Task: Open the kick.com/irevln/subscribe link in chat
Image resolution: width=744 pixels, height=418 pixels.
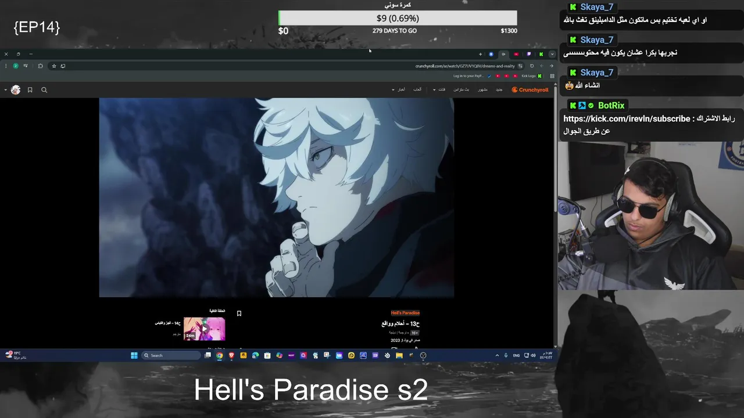Action: pyautogui.click(x=627, y=118)
